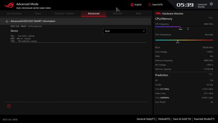The height and width of the screenshot is (123, 218).
Task: Go to the My Favorites tab
Action: coord(14,13)
